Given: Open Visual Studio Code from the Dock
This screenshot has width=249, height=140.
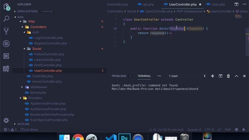Looking at the screenshot, I should (x=111, y=137).
